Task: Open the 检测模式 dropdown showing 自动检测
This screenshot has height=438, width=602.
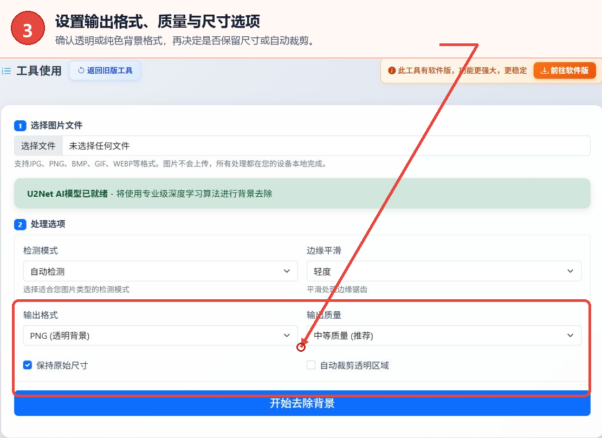Action: point(160,271)
